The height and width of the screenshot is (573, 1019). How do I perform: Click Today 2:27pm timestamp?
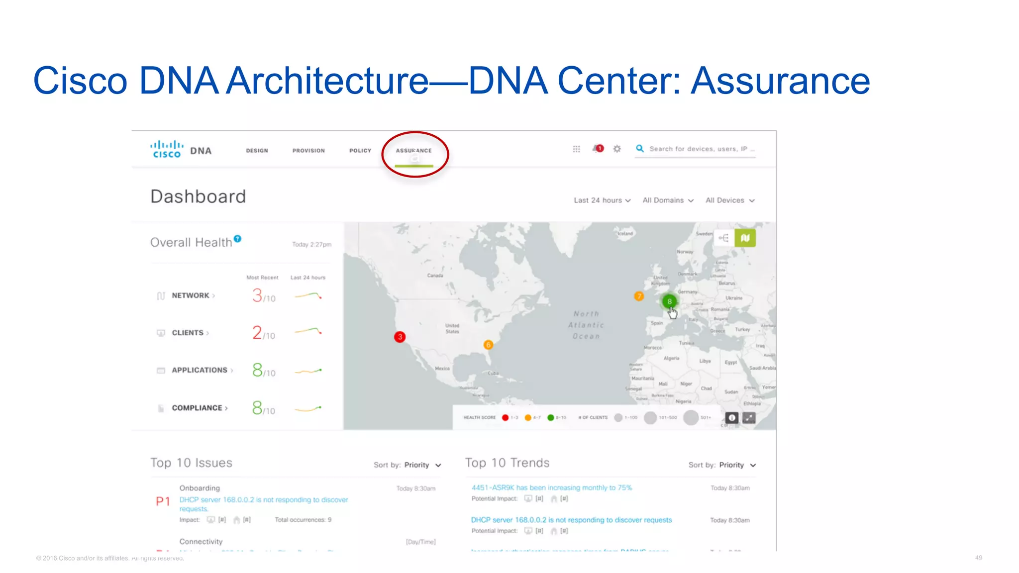(311, 244)
